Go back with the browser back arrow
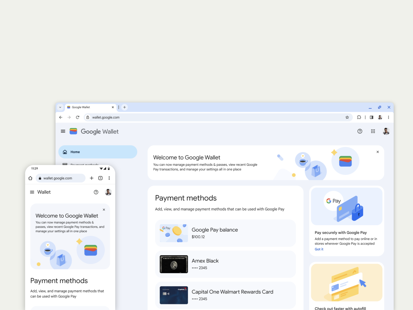Image resolution: width=413 pixels, height=310 pixels. (61, 117)
